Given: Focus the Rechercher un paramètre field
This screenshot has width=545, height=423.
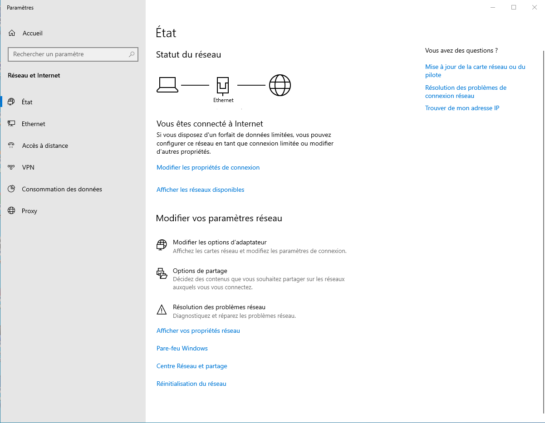Looking at the screenshot, I should pos(73,54).
